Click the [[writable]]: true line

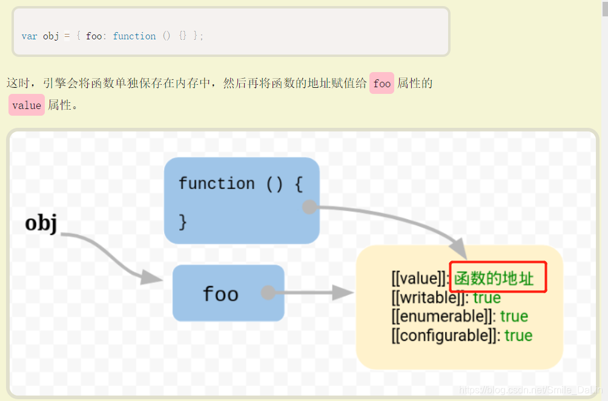446,298
